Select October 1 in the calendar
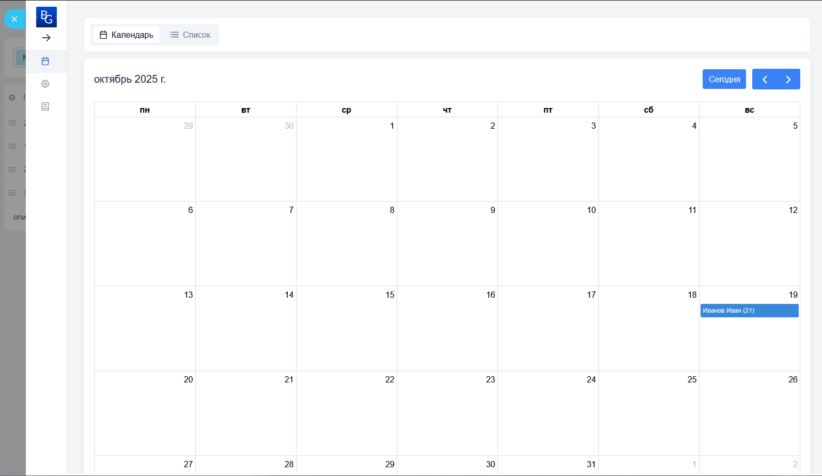This screenshot has width=822, height=476. pos(346,159)
